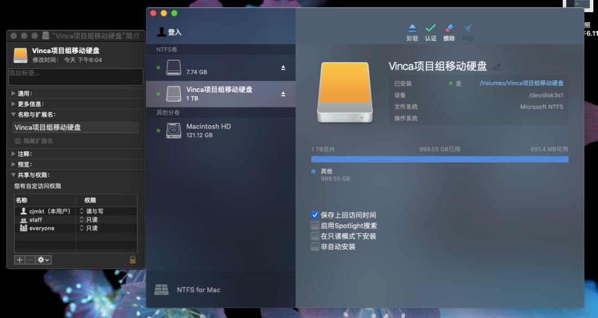Select the cjmkt（本用户）row
Viewport: 598px width, 318px height.
[x=75, y=211]
